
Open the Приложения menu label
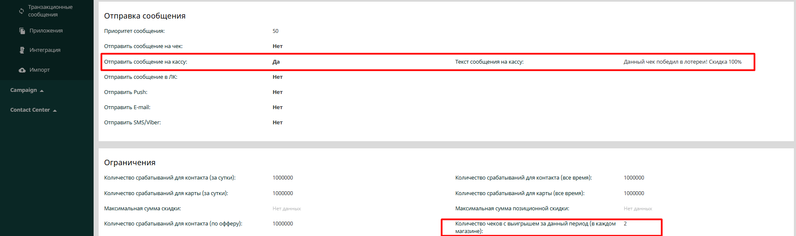point(46,31)
